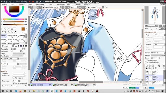Toggle the Мин.Плотн. checkbox
The image size is (166, 93).
point(11,56)
